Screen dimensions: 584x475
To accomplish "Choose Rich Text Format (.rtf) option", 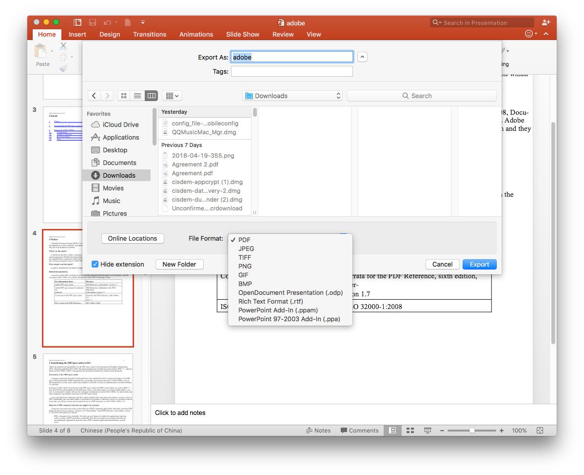I will click(290, 302).
